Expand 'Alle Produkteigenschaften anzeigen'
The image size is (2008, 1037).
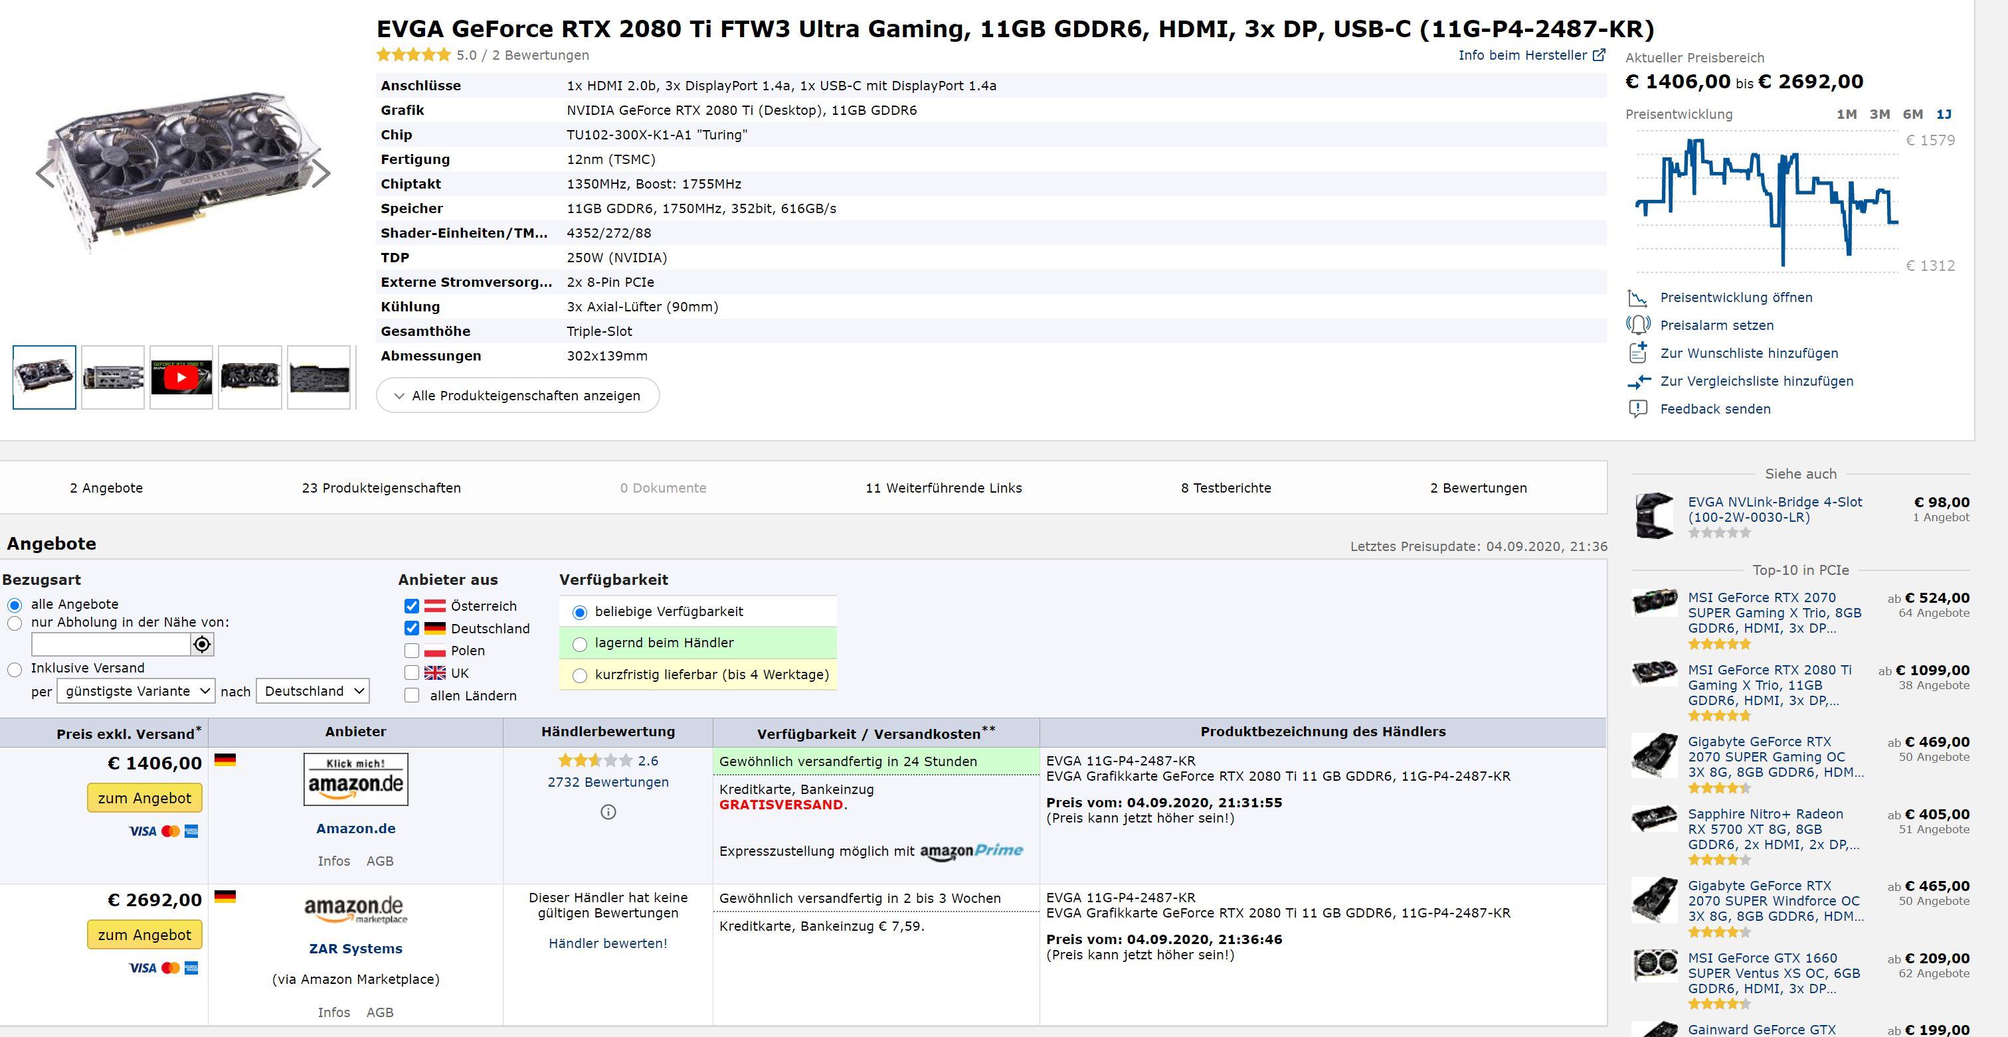(x=517, y=396)
